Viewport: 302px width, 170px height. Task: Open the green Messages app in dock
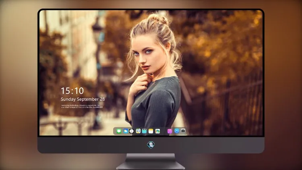119,131
